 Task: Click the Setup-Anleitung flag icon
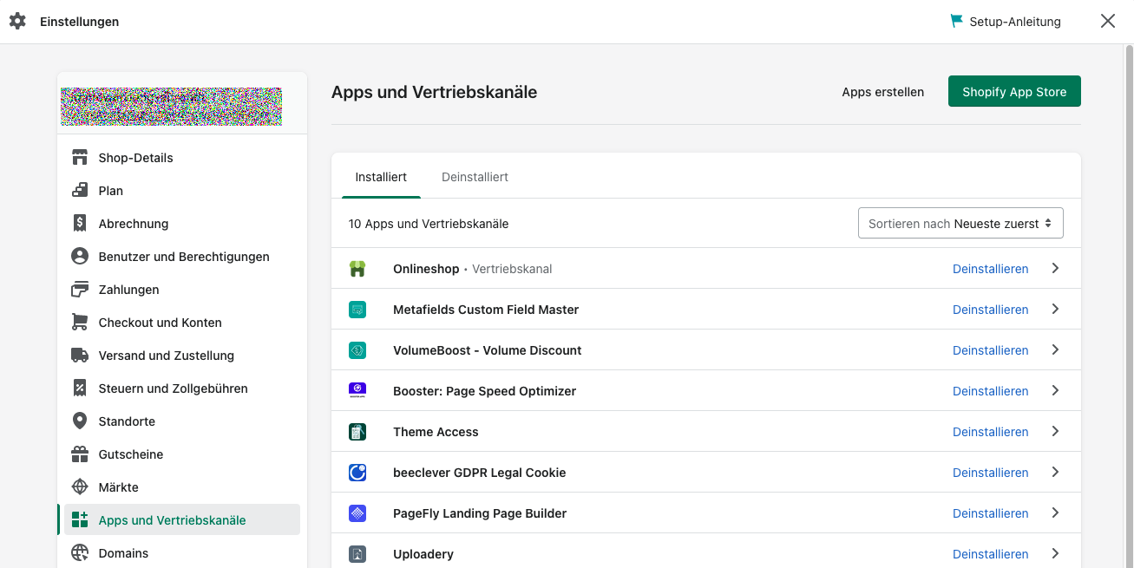point(957,21)
